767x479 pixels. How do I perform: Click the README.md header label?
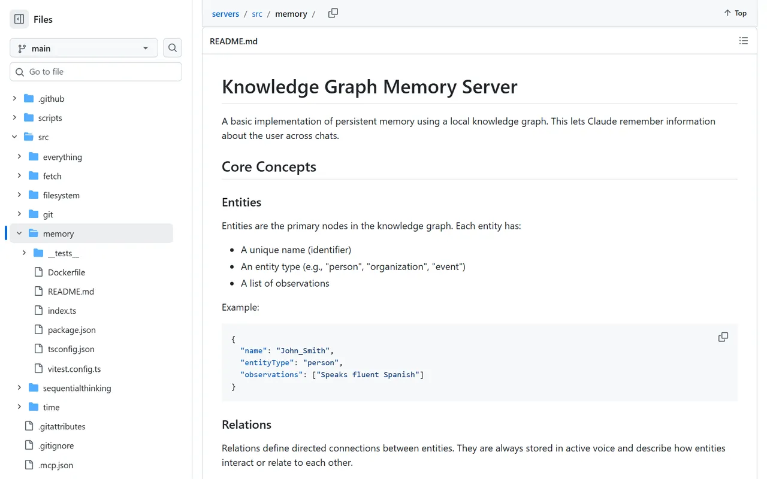tap(234, 41)
